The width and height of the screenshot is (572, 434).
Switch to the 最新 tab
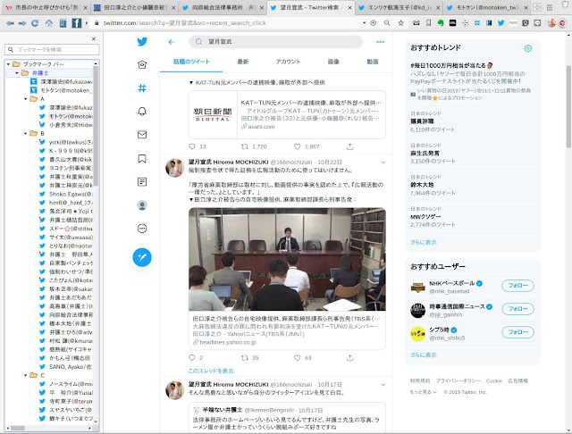243,62
